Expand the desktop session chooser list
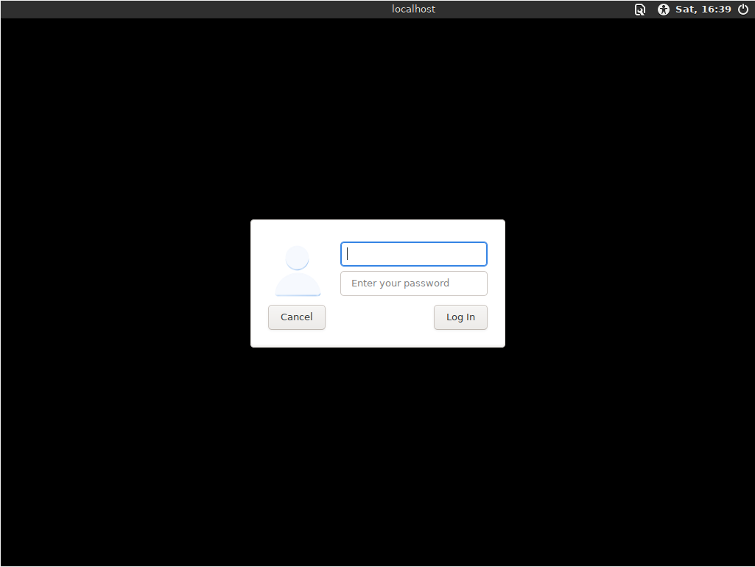The image size is (755, 567). (640, 10)
